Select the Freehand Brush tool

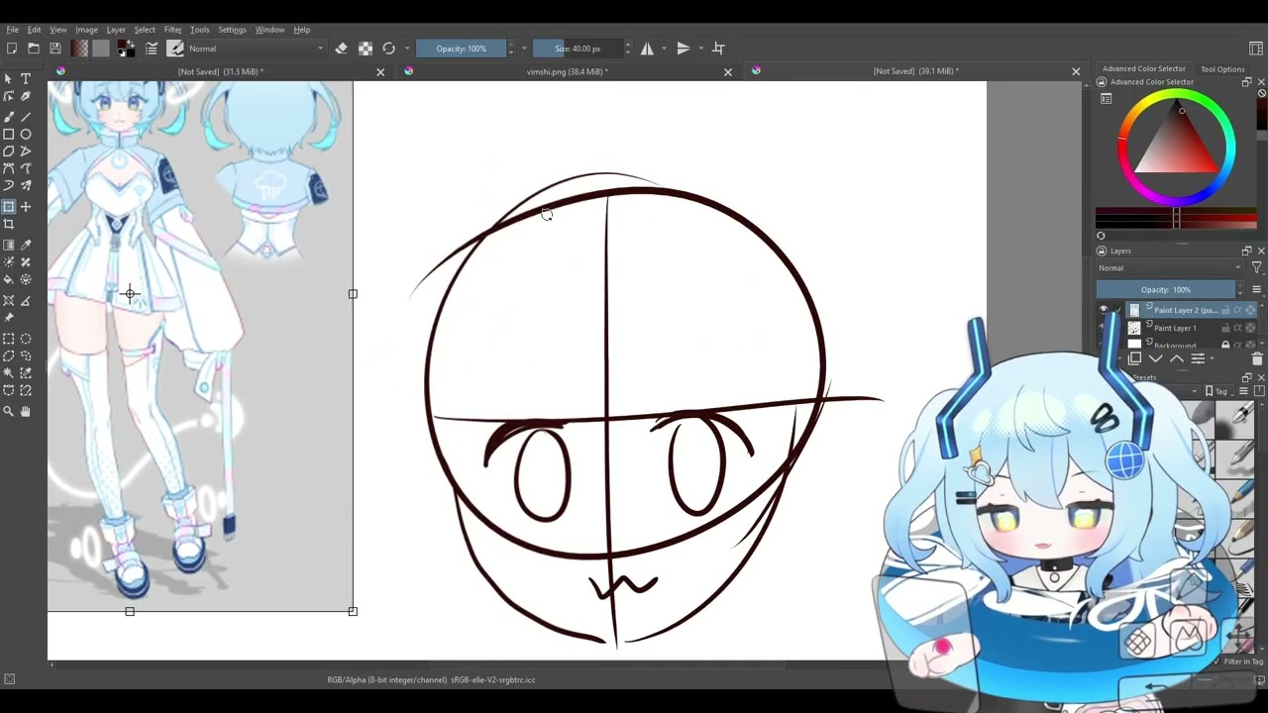(9, 117)
